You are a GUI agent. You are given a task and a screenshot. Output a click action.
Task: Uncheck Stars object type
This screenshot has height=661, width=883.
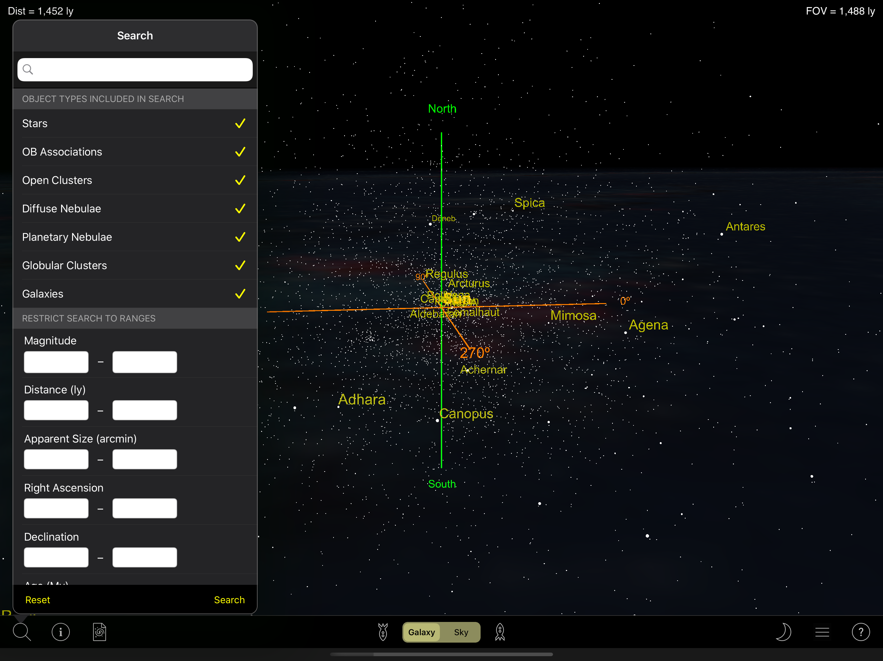point(240,124)
